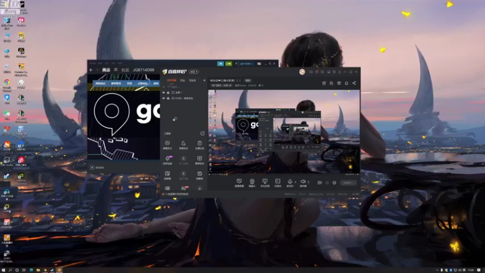This screenshot has height=273, width=485.
Task: Open the account name dropdown in Steam title bar
Action: (247, 64)
